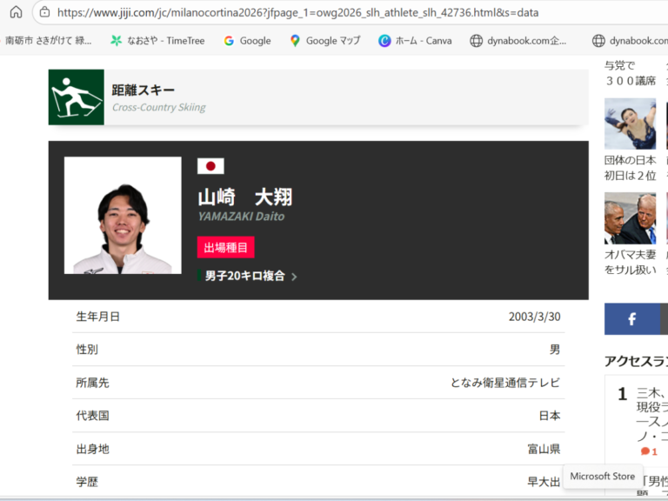Open Obama and Trump news thumbnail
Viewport: 668px width, 501px height.
tap(630, 218)
